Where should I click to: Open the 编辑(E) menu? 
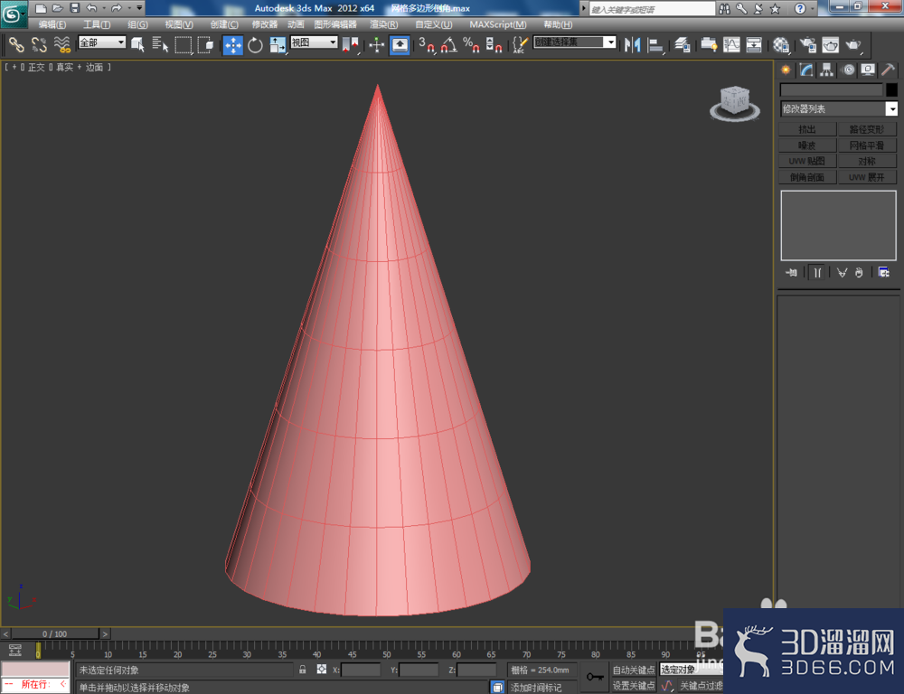coord(52,24)
